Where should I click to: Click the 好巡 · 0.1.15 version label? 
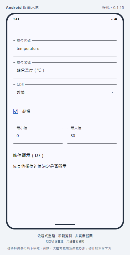[x=113, y=8]
